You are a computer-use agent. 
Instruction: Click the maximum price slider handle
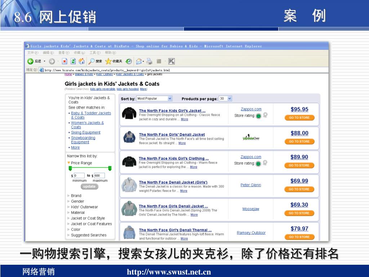[x=110, y=168]
